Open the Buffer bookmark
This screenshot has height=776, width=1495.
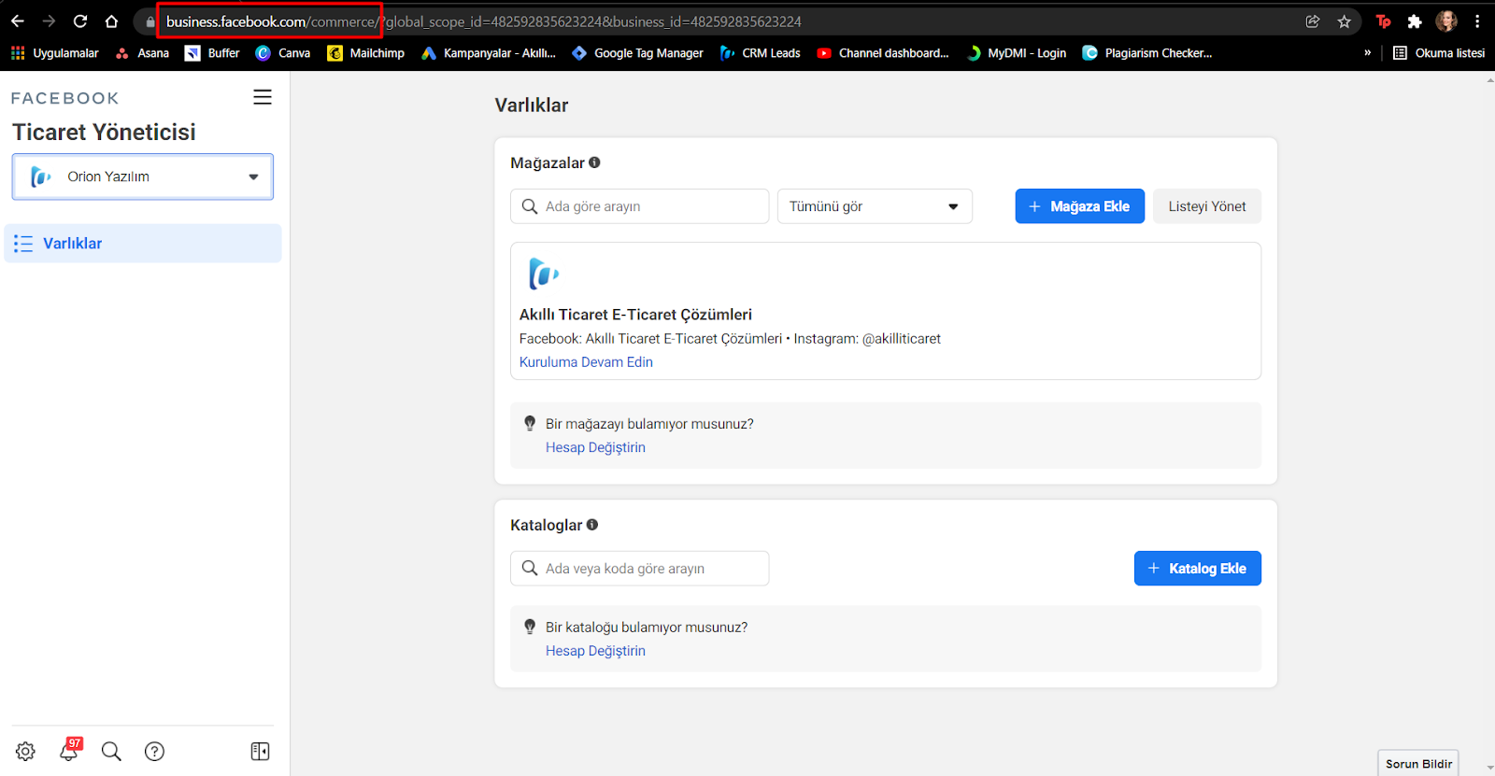[x=212, y=53]
